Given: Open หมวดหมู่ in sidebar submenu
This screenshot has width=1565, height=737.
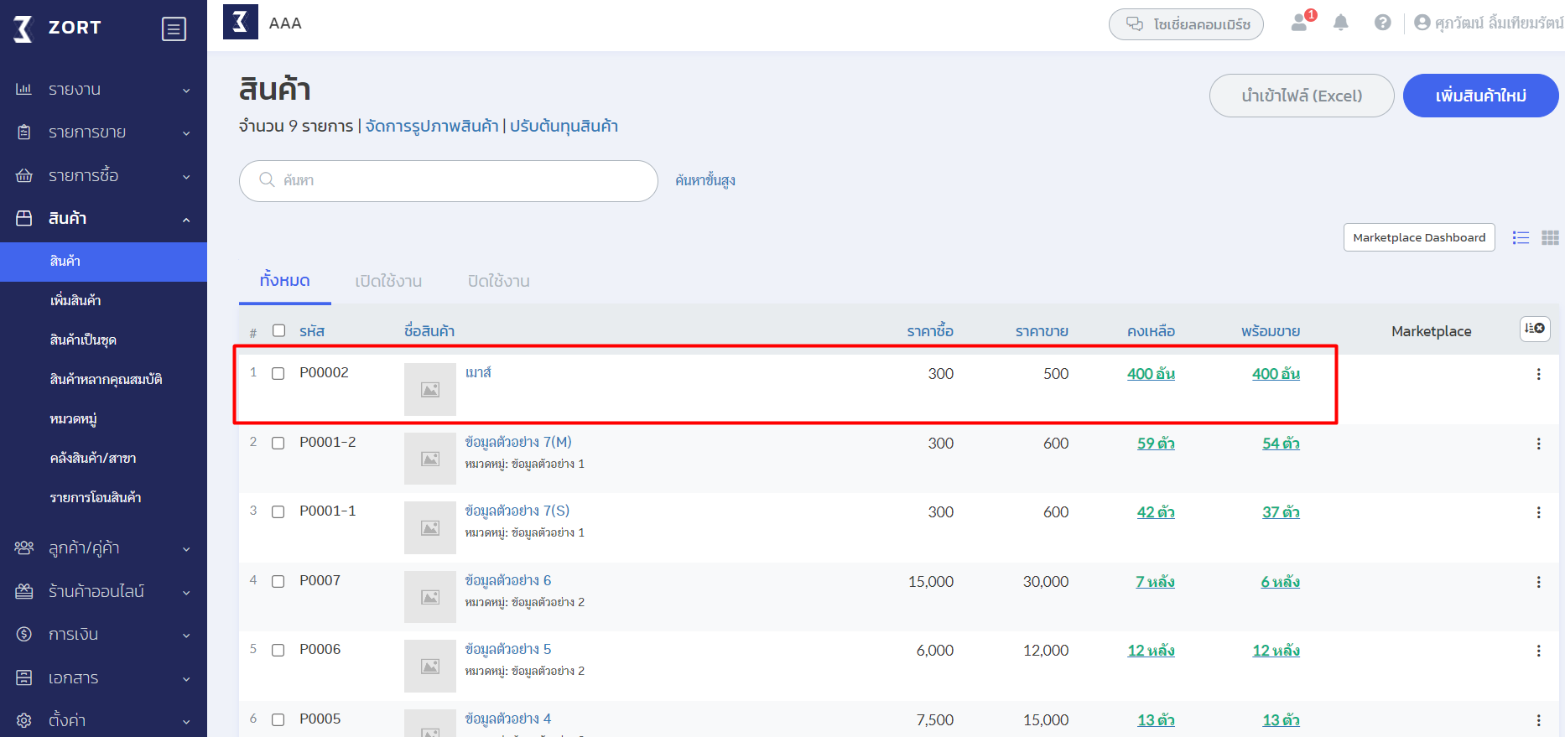Looking at the screenshot, I should click(x=73, y=418).
